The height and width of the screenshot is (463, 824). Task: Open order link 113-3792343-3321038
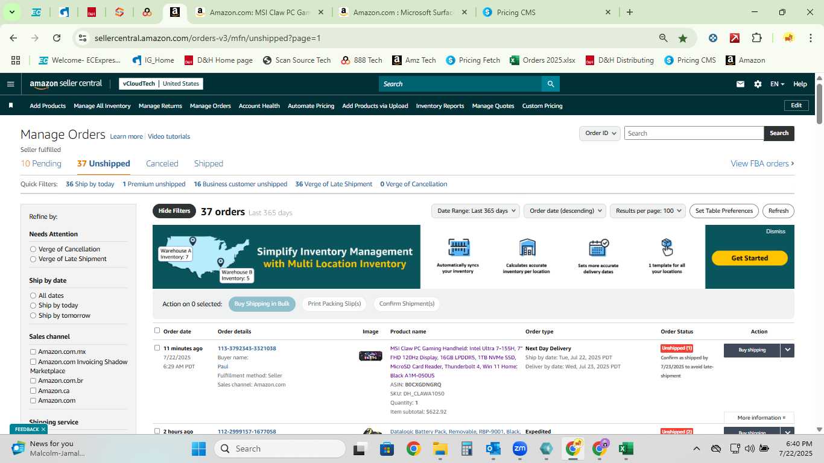coord(247,348)
